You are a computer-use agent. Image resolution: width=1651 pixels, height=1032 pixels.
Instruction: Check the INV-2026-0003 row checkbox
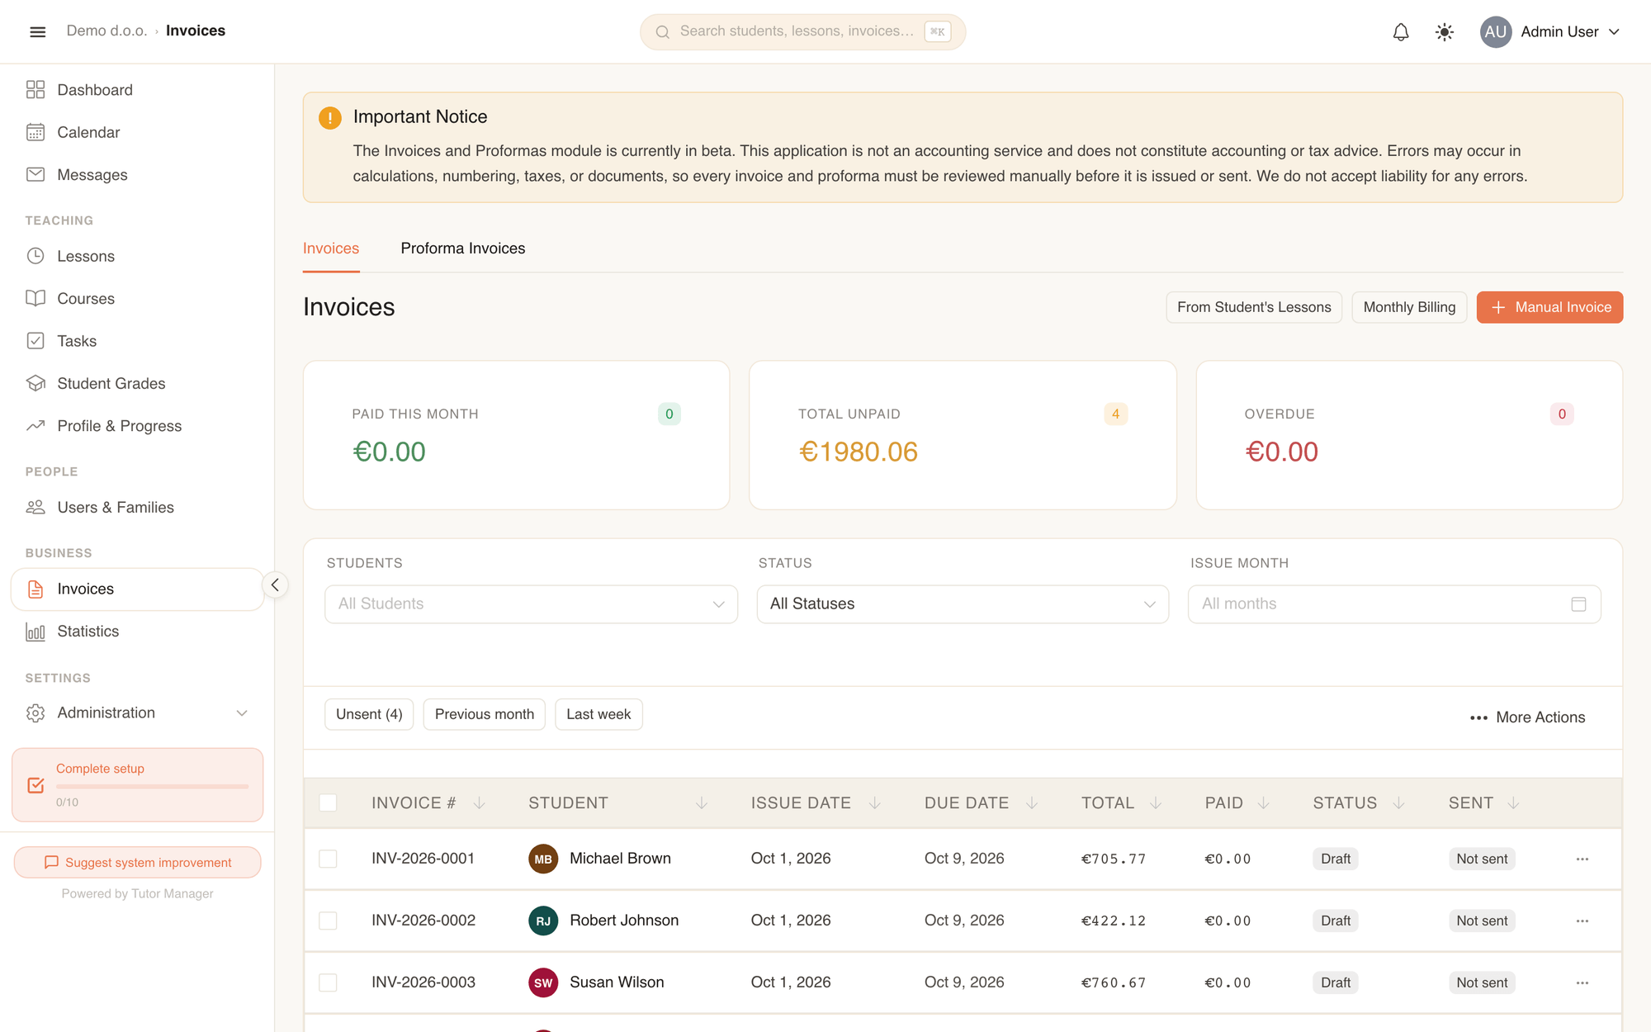[x=328, y=982]
